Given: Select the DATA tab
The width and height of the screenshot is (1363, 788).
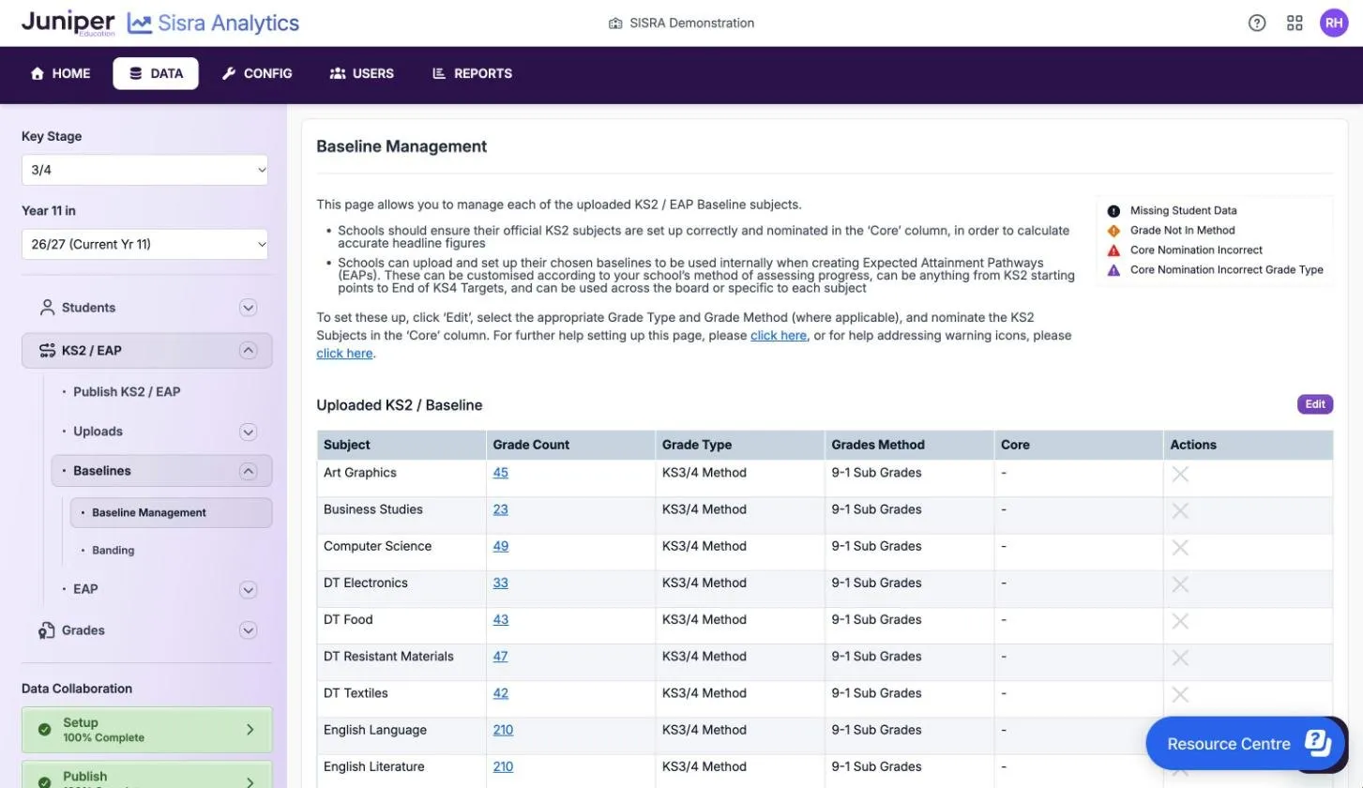Looking at the screenshot, I should [x=156, y=73].
